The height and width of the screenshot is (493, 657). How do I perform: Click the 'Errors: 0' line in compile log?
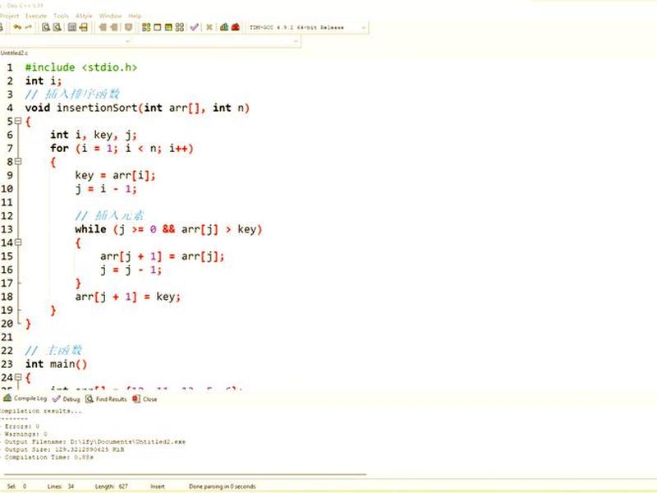[x=22, y=426]
